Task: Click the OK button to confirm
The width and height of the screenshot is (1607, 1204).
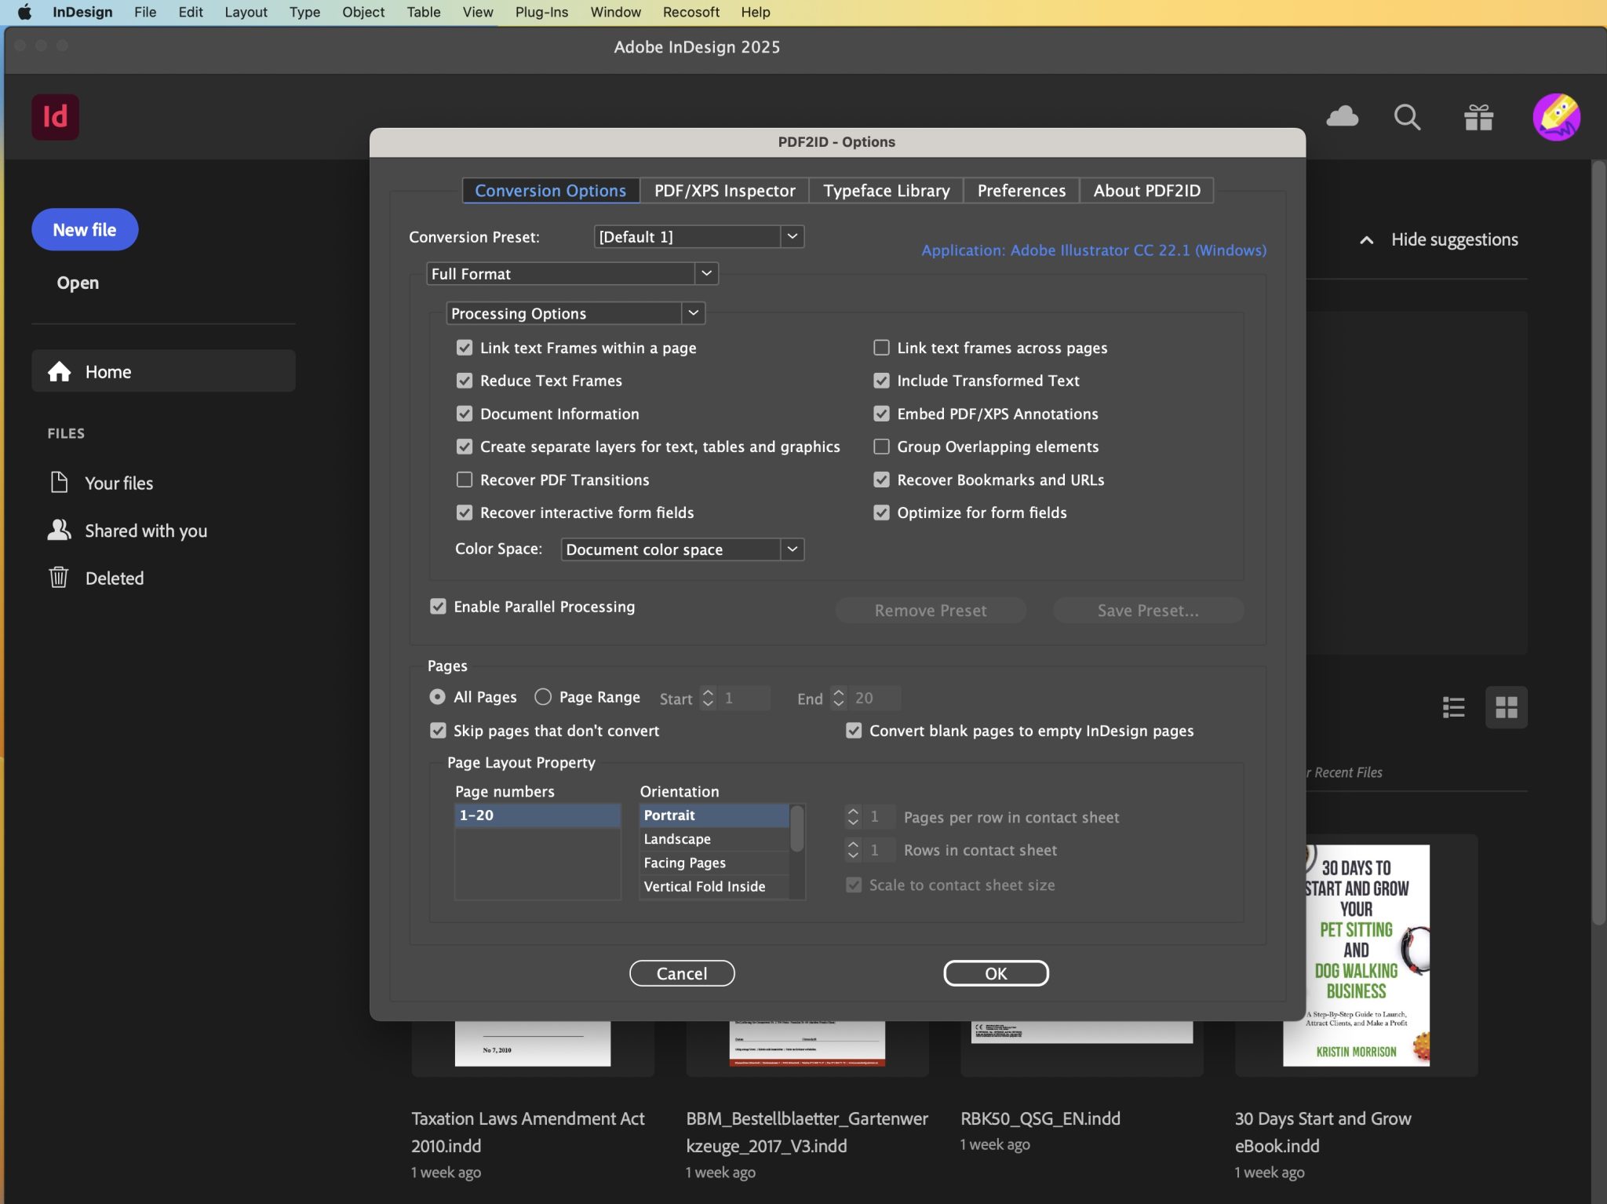Action: (995, 973)
